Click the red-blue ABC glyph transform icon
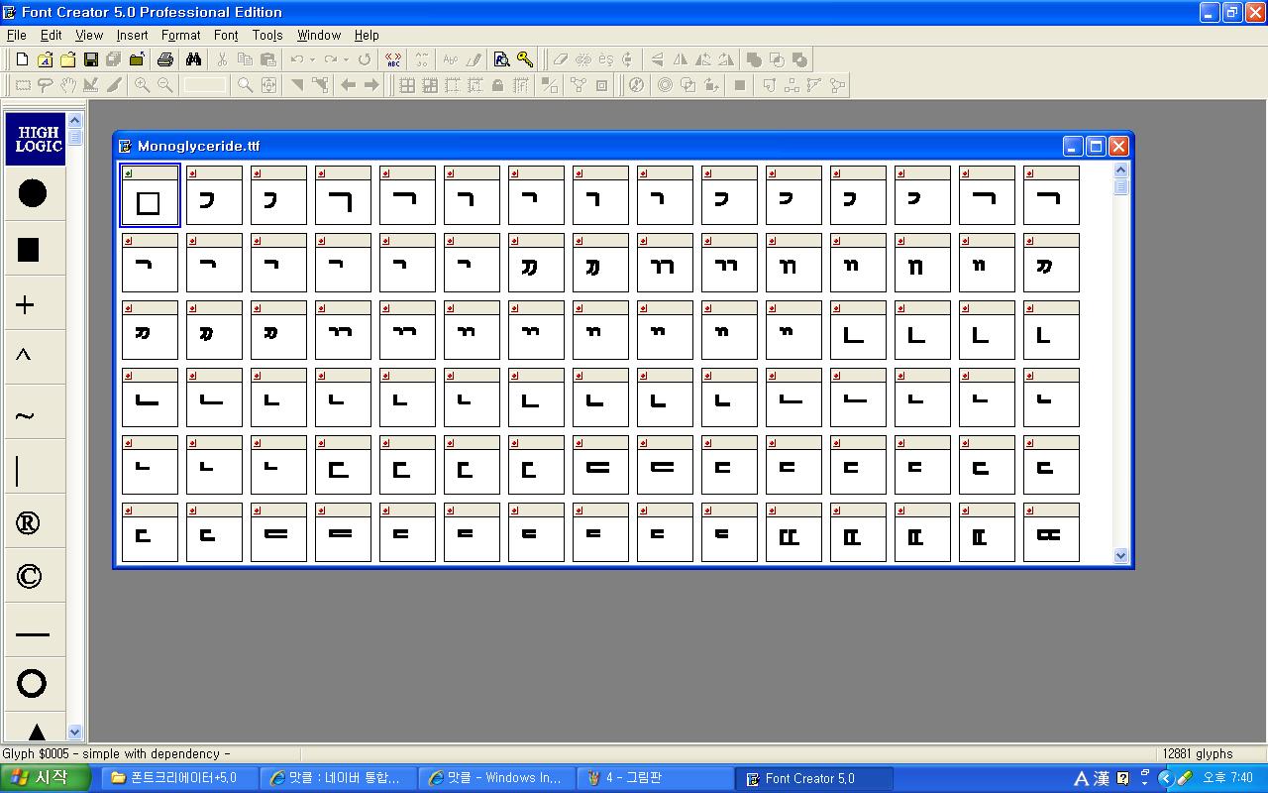Screen dimensions: 1268x793 click(393, 59)
